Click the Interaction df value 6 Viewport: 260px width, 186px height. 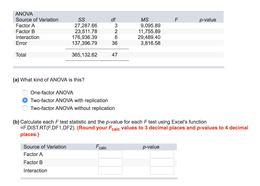coord(116,37)
